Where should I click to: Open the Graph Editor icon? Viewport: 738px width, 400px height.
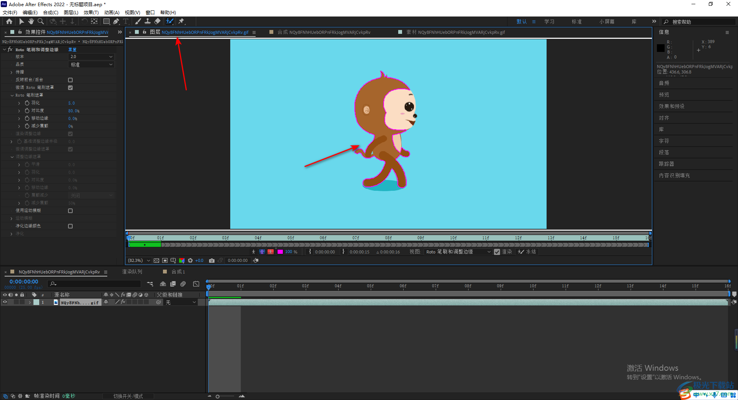click(196, 284)
